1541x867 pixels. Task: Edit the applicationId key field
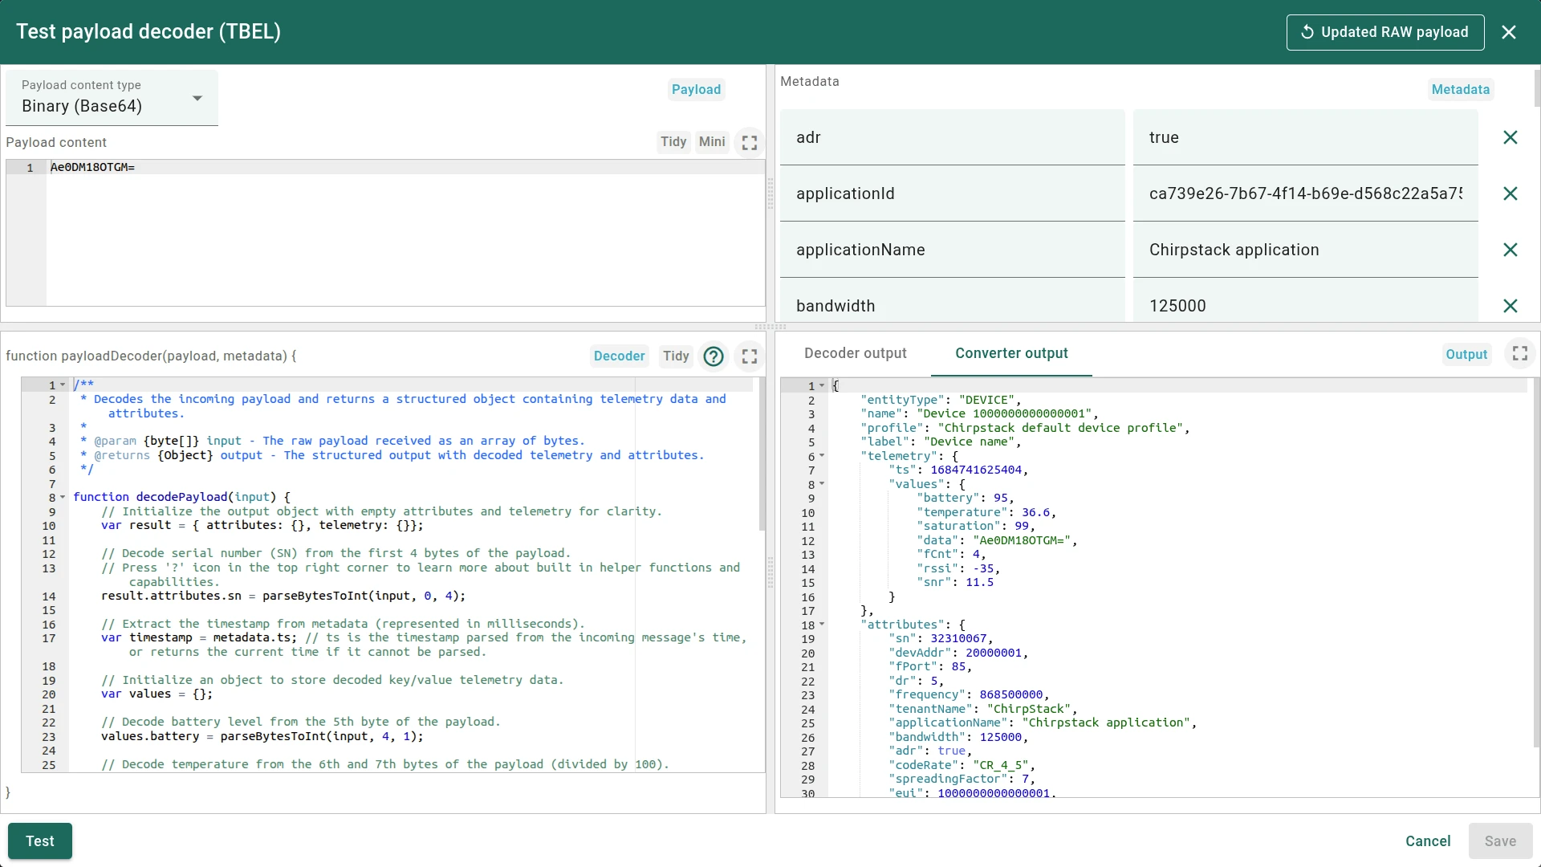click(953, 193)
